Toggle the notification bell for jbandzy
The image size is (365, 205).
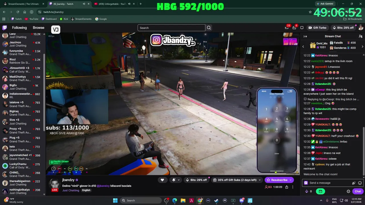[174, 180]
